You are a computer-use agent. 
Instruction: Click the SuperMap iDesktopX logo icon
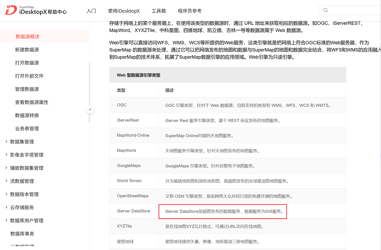coord(11,10)
